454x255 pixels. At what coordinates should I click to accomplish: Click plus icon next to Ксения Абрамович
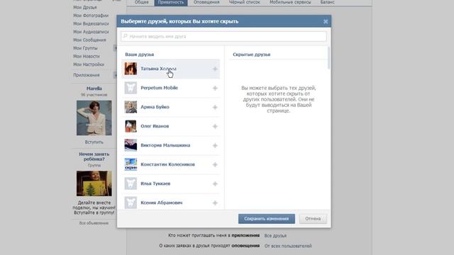[215, 203]
